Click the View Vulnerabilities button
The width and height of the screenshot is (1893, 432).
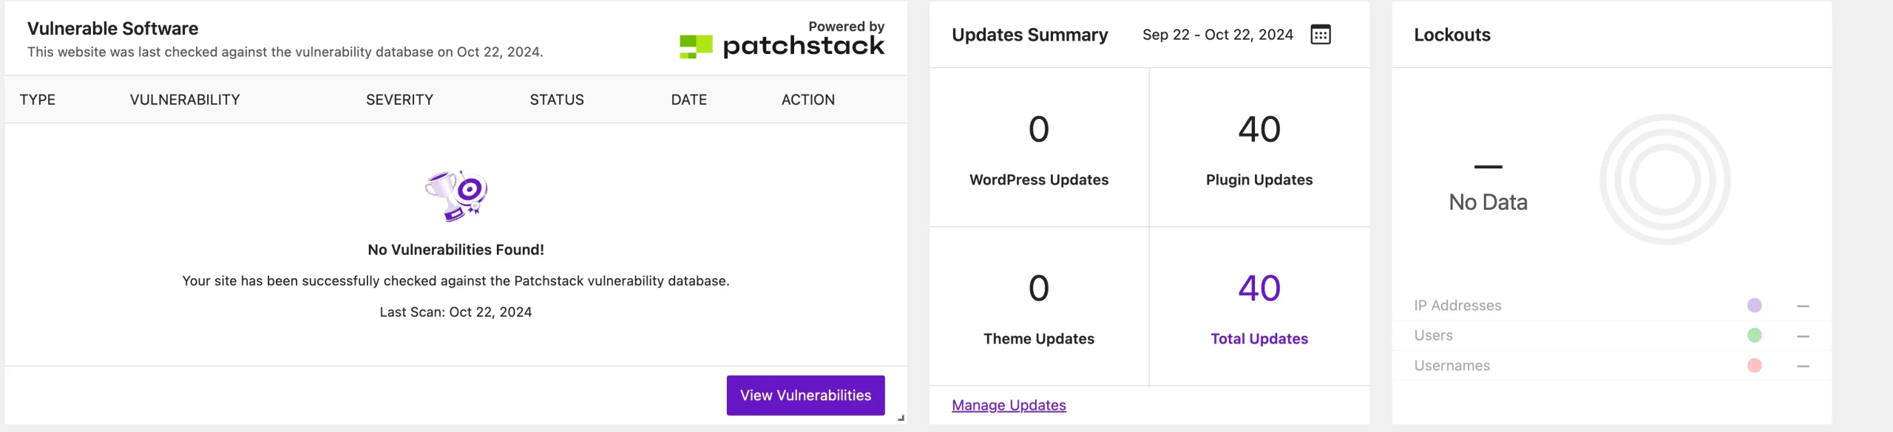point(805,395)
